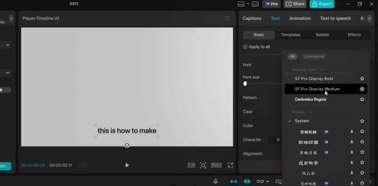The height and width of the screenshot is (186, 378).
Task: Favorite the 剪映软糖 font star
Action: [x=362, y=131]
